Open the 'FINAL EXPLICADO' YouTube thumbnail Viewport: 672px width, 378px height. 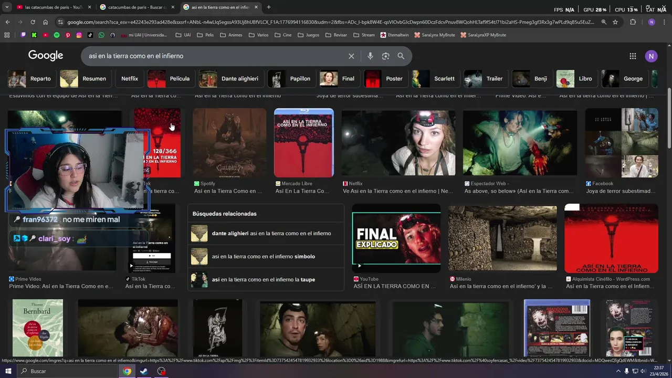click(x=396, y=238)
